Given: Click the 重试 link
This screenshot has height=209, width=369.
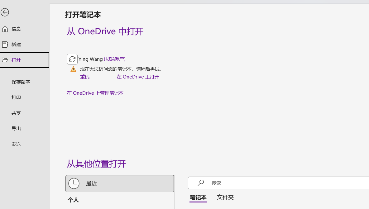Looking at the screenshot, I should pyautogui.click(x=85, y=77).
